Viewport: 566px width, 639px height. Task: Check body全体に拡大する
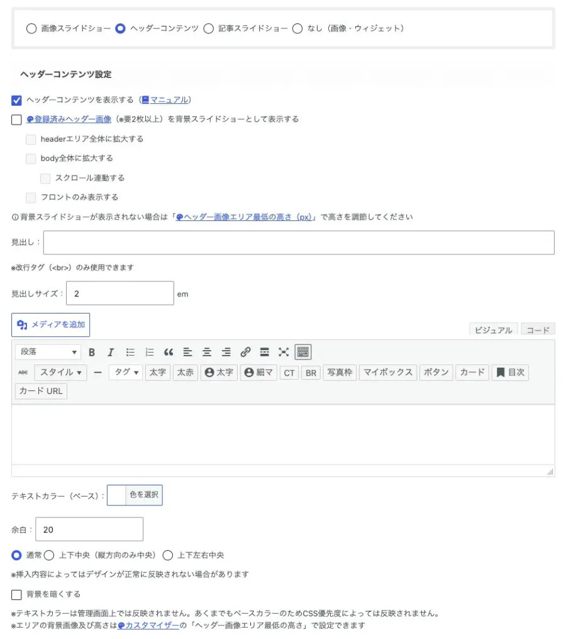[x=31, y=159]
